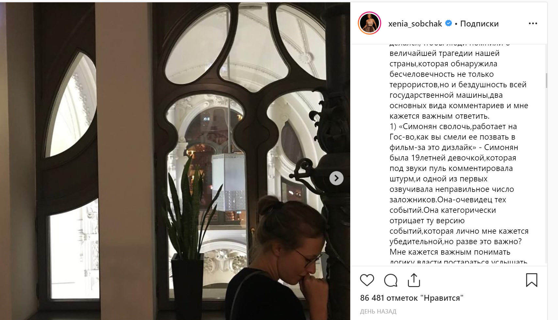Open the three-dot more options menu
This screenshot has height=320, width=558.
[533, 23]
